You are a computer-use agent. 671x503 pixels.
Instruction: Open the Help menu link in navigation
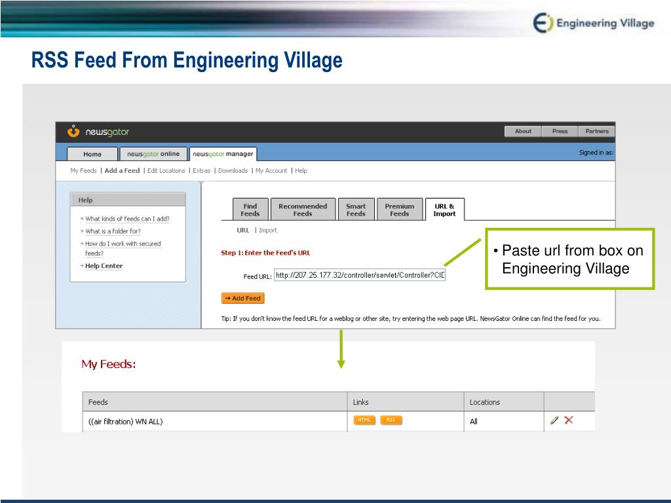point(301,171)
